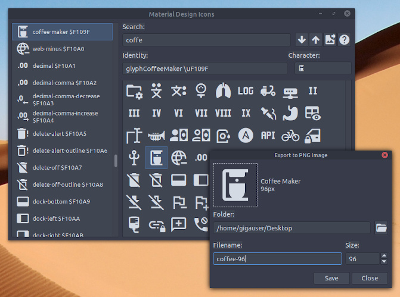
Task: Browse for folder using folder icon
Action: coord(381,228)
